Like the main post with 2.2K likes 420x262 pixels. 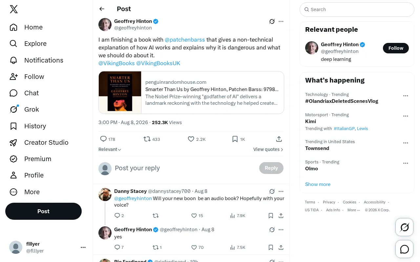click(x=197, y=139)
